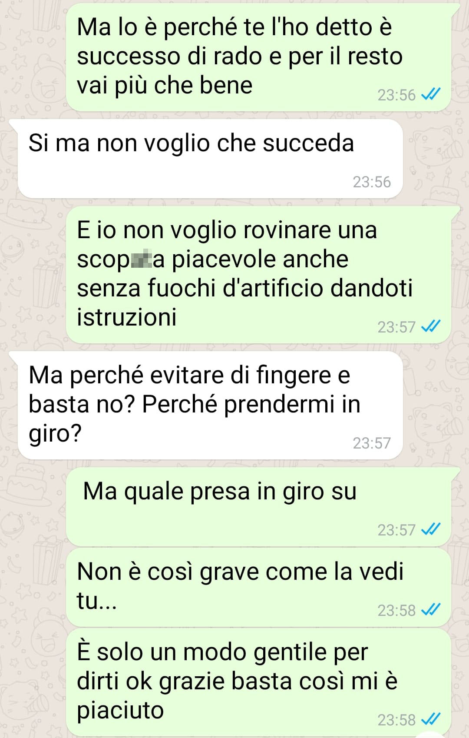Viewport: 469px width, 738px height.
Task: Tap the read ticks on 'Non è così grave' message
Action: tap(431, 610)
